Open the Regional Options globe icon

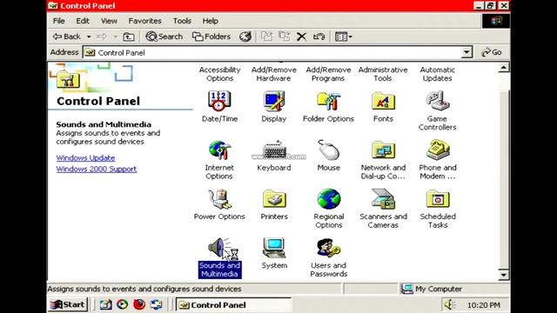(x=329, y=199)
